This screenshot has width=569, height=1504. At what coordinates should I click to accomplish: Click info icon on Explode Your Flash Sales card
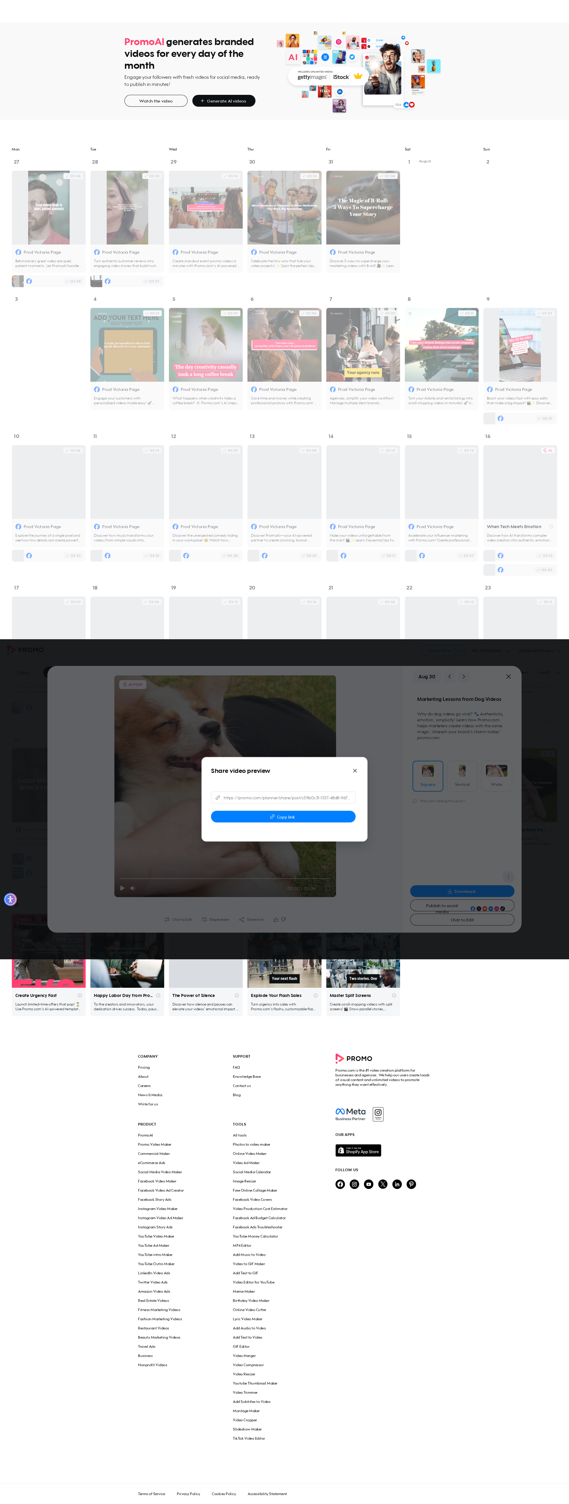[x=316, y=995]
